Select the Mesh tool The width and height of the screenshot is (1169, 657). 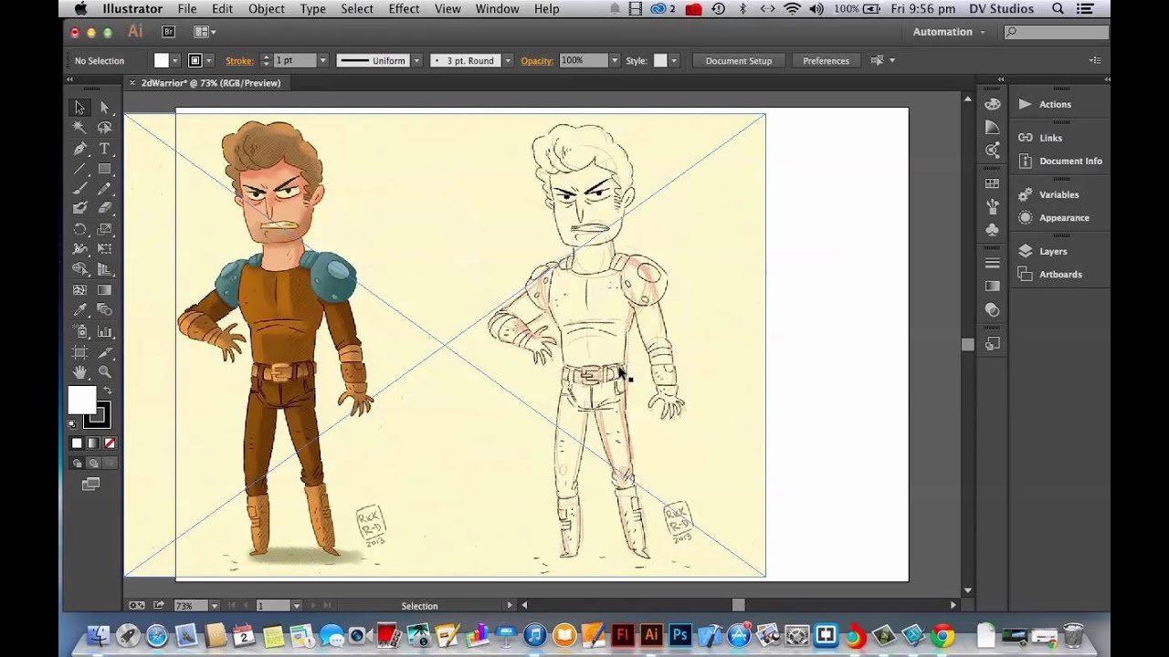tap(79, 290)
